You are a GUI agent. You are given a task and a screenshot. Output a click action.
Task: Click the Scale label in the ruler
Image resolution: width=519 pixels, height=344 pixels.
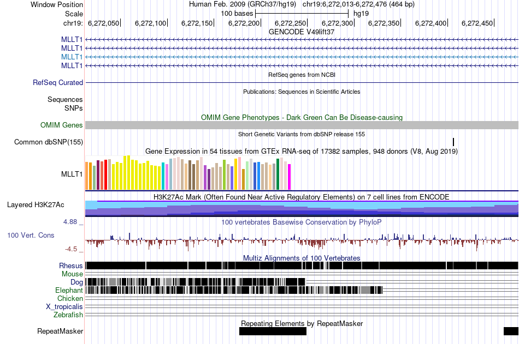pos(74,14)
